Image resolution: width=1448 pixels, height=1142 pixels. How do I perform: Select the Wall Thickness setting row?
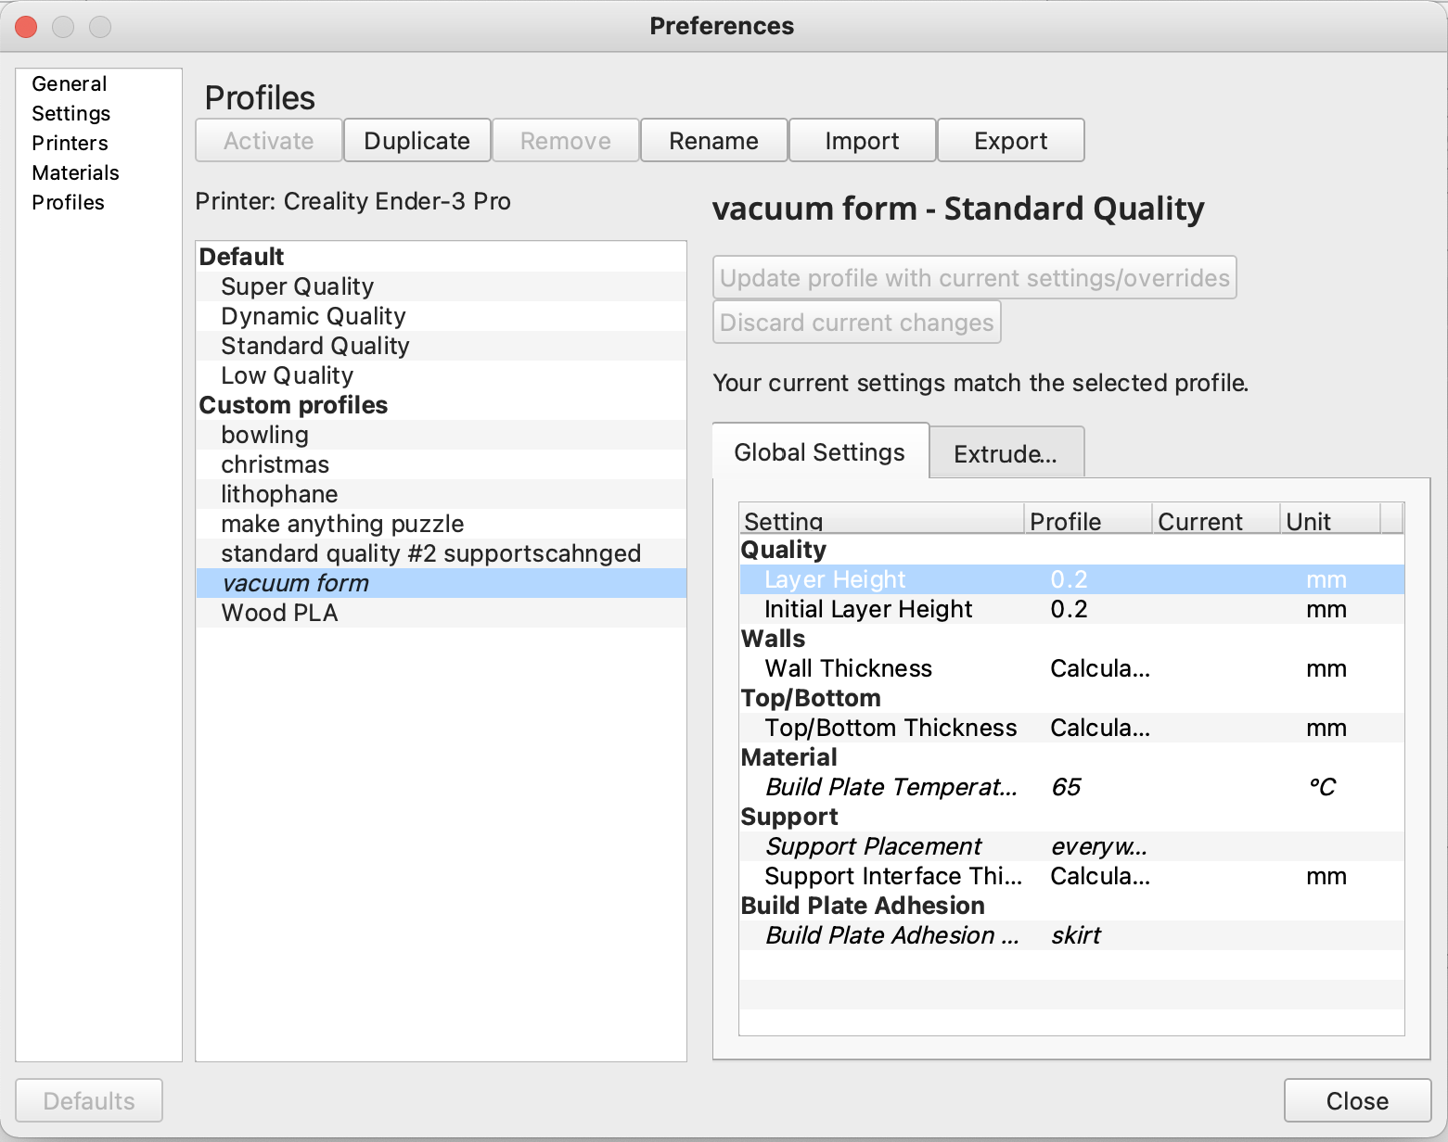coord(1072,668)
